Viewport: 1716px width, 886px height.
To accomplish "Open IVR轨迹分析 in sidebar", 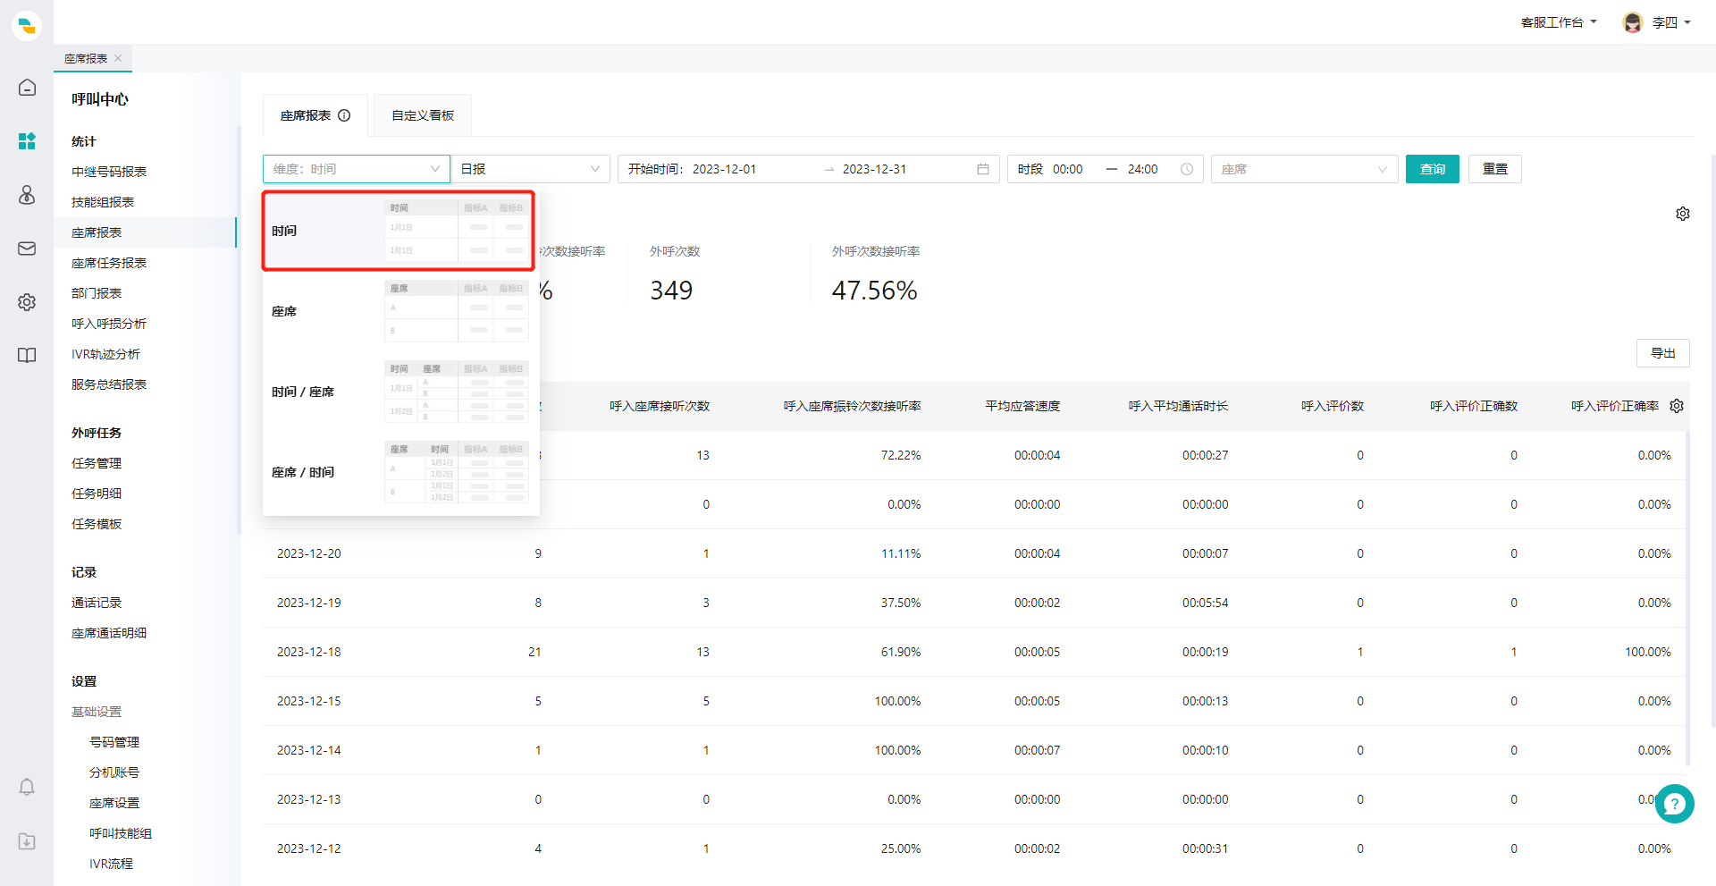I will click(105, 354).
